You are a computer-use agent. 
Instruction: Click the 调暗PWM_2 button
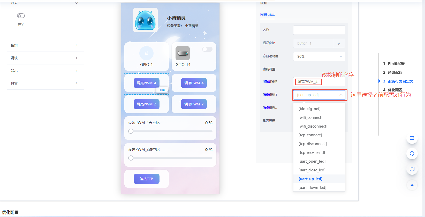[194, 104]
